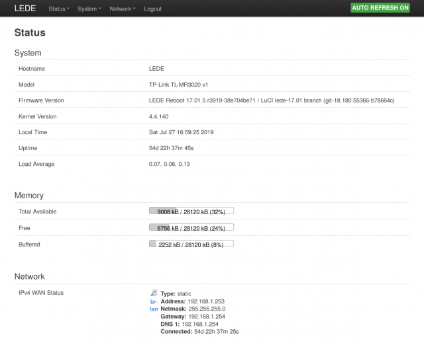
Task: Select the Firmware Version value text
Action: 272,100
